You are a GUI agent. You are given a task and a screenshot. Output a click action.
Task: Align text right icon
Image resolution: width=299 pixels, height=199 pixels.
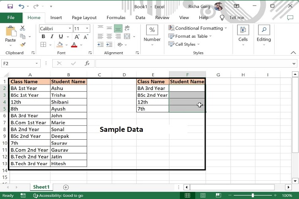coord(118,36)
